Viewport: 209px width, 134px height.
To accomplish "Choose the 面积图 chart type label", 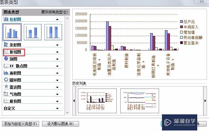I will (x=15, y=73).
